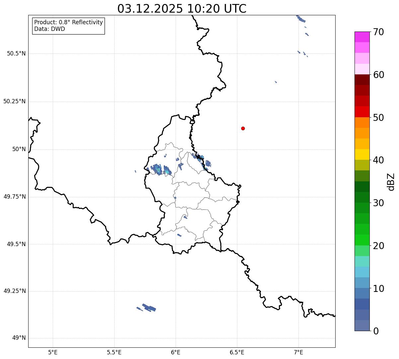Click the 49.5°N latitude label

coord(16,244)
